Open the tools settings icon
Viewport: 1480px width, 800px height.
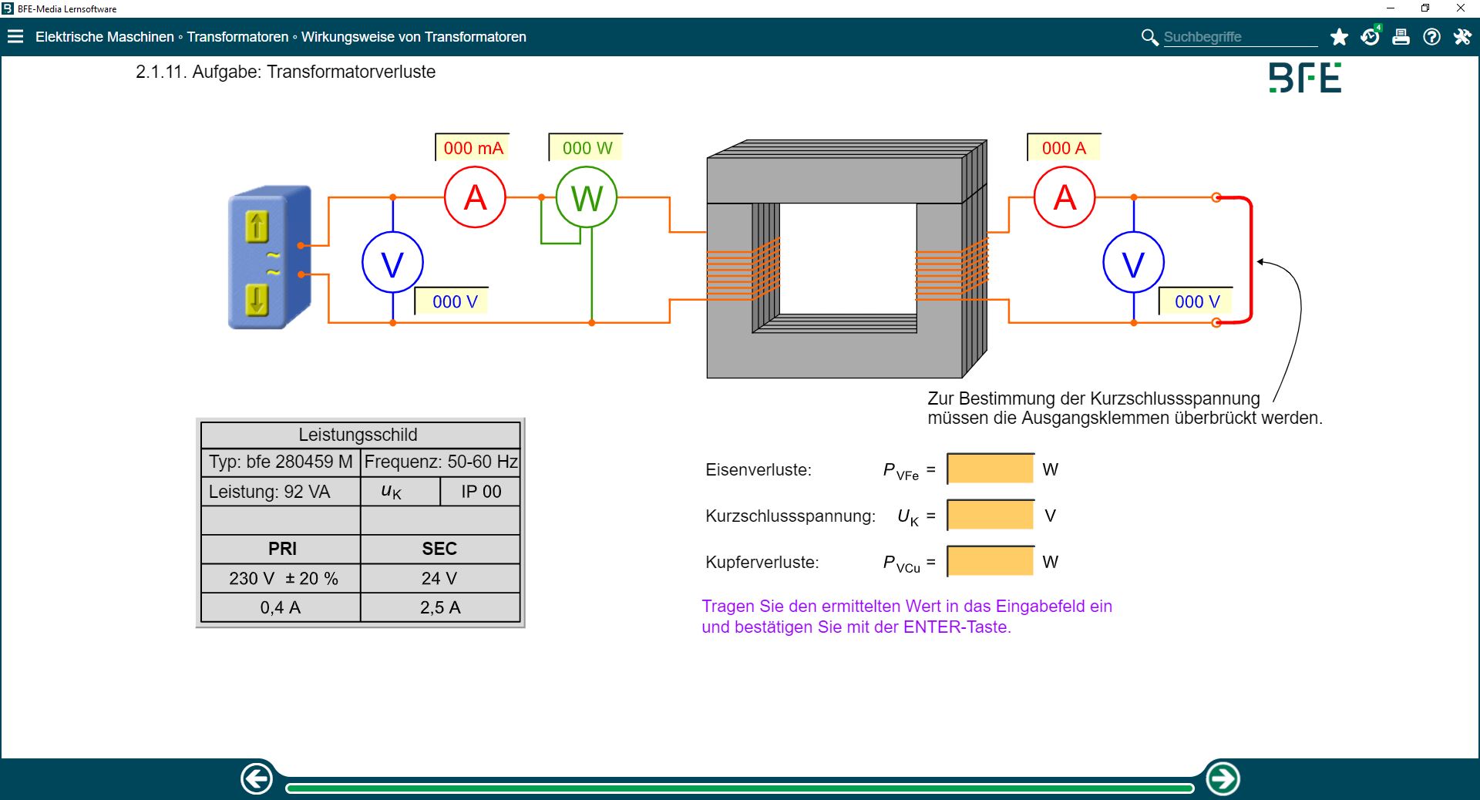point(1462,37)
